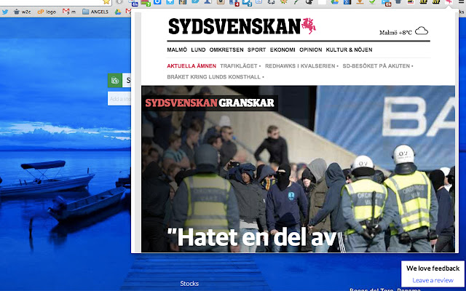Screen dimensions: 466x291
Task: Open the SPORT section
Action: point(257,50)
